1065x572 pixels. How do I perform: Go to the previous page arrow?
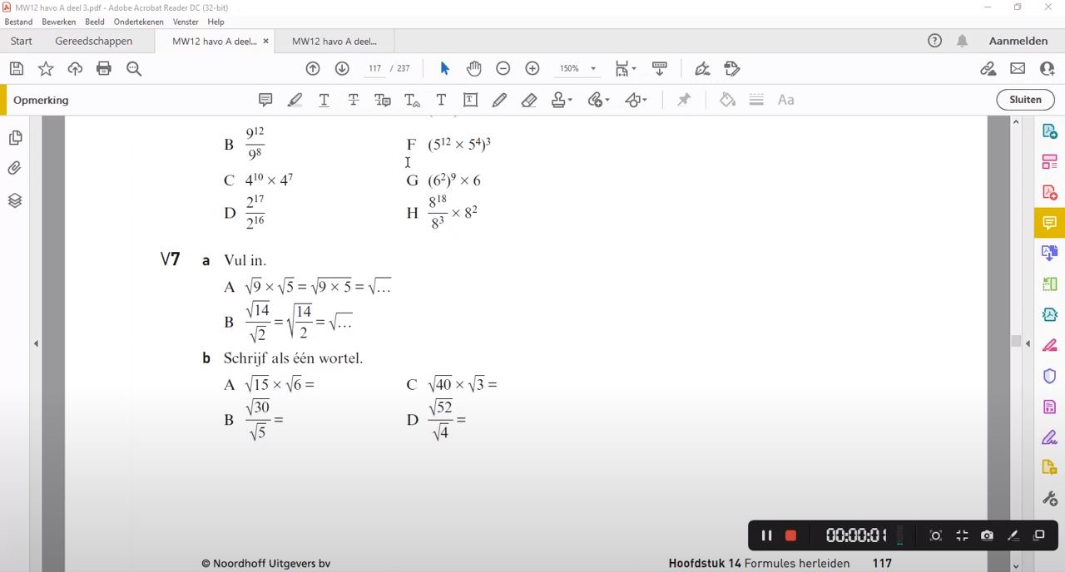[x=313, y=68]
